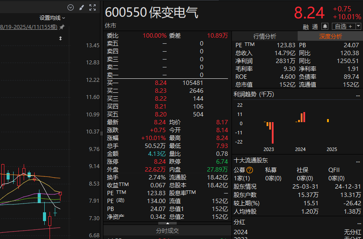363x239 pixels.
Task: Click the 13.45 price axis label
Action: [x=93, y=45]
